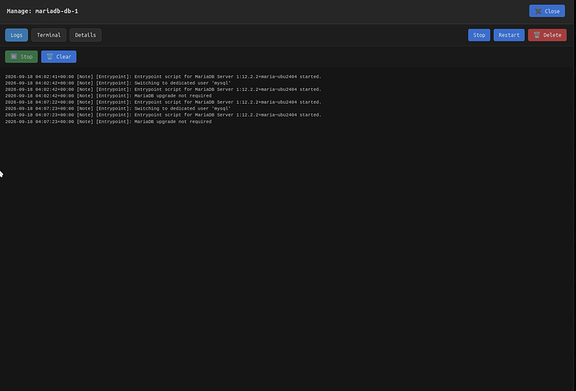
Task: Select 04:07:23 'Switching to dedicated user' line
Action: point(118,109)
